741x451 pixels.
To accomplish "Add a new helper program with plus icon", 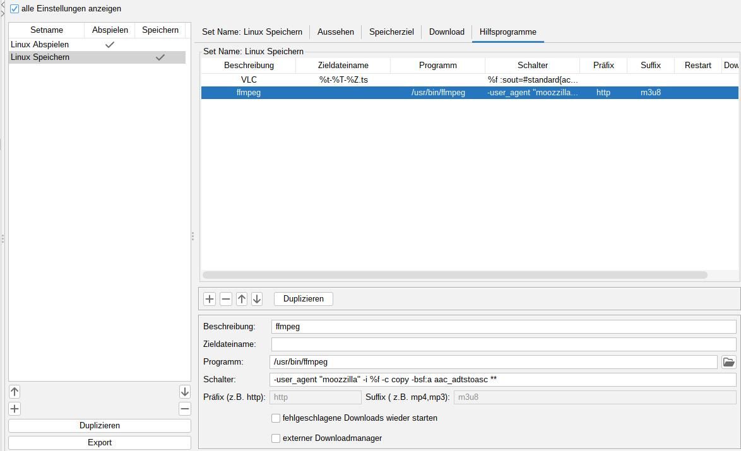I will coord(210,299).
